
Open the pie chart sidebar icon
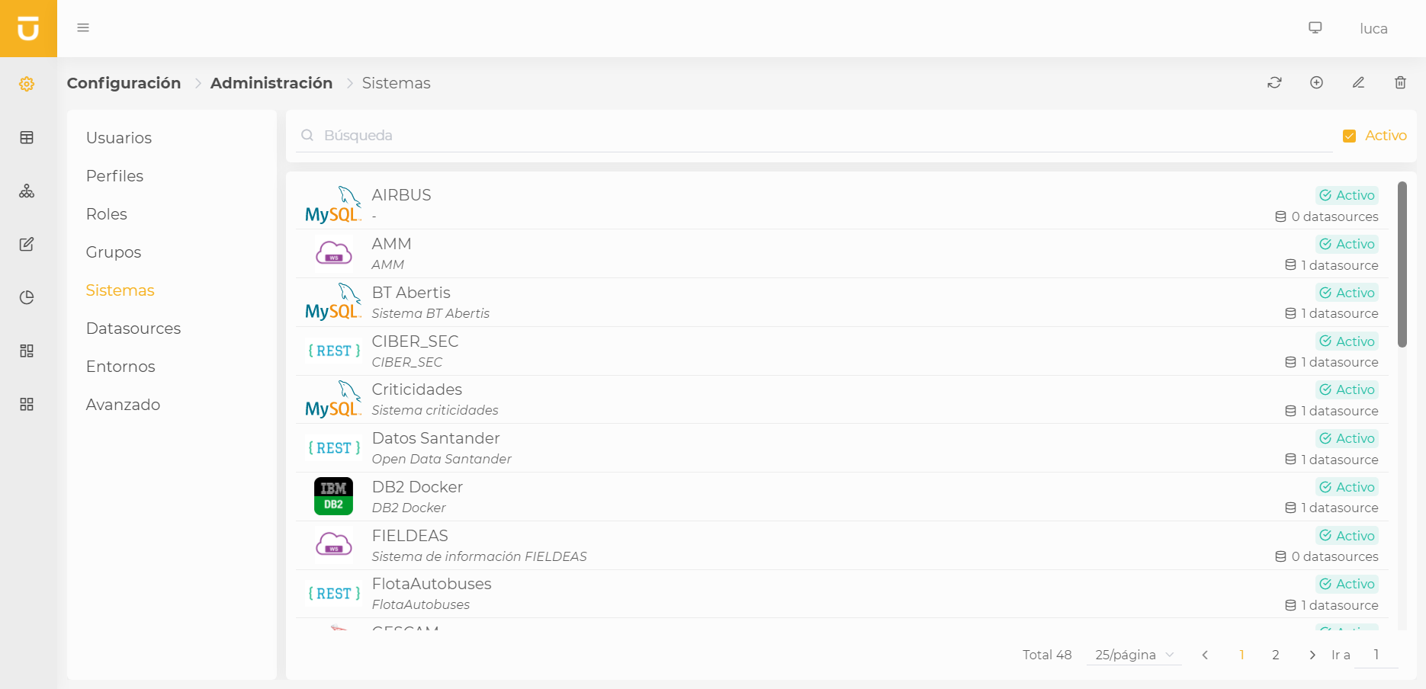click(x=27, y=297)
